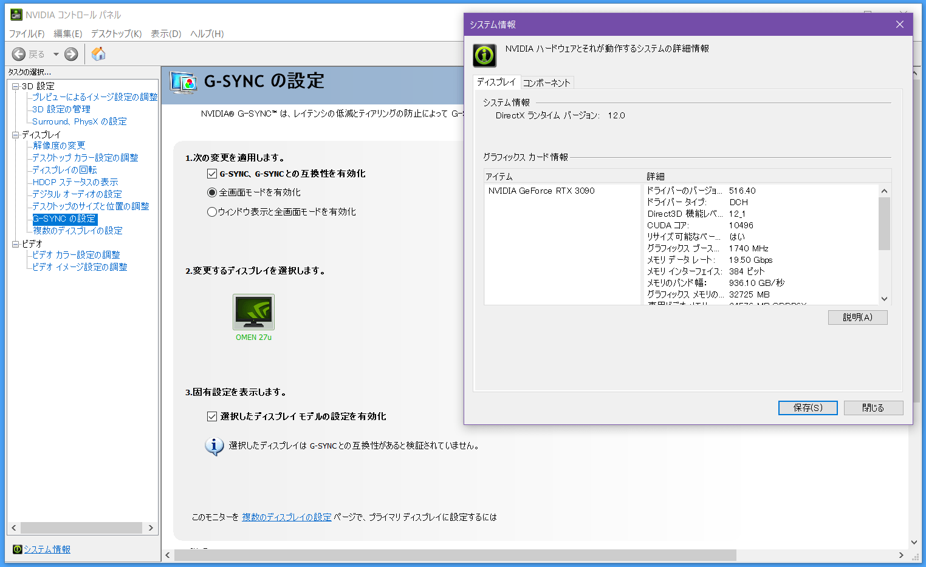Open the システム情報 link at bottom left
The image size is (926, 567).
(x=47, y=549)
